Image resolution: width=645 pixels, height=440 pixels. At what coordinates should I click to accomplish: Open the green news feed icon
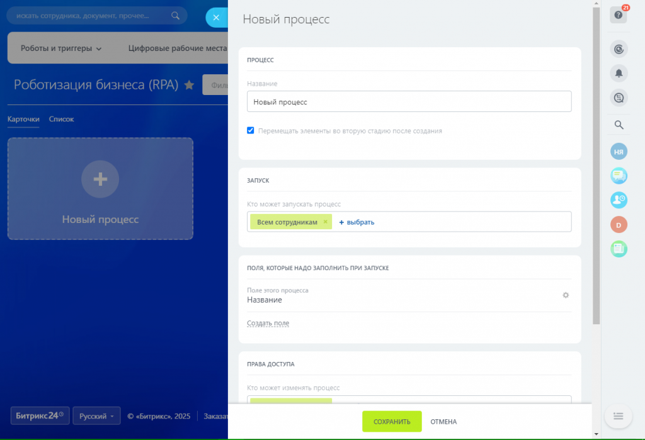(619, 249)
